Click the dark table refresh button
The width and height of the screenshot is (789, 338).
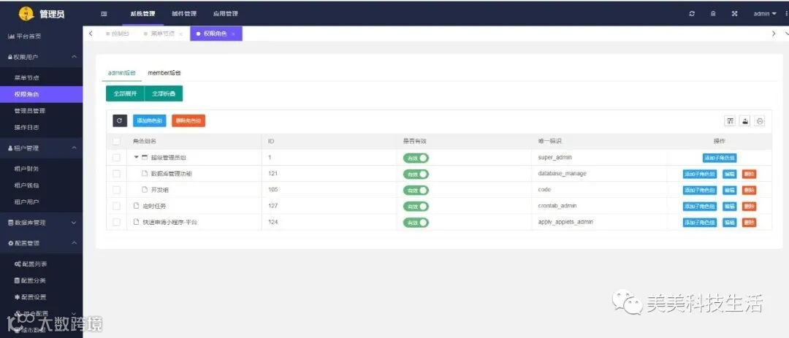click(119, 120)
